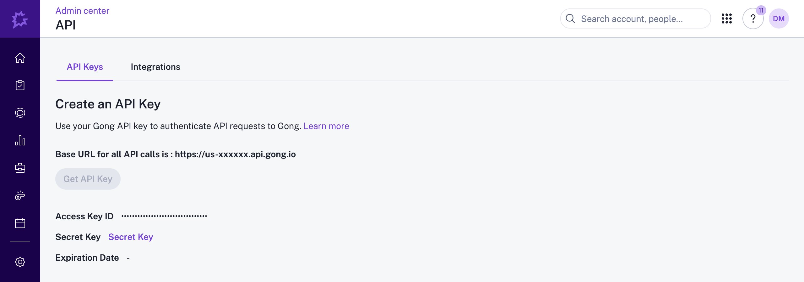Follow the Learn more link
This screenshot has height=282, width=804.
326,126
